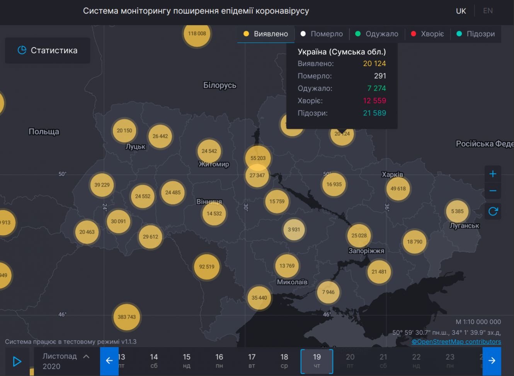This screenshot has width=514, height=376.
Task: Pick day 14 сб on the timeline
Action: pyautogui.click(x=154, y=361)
